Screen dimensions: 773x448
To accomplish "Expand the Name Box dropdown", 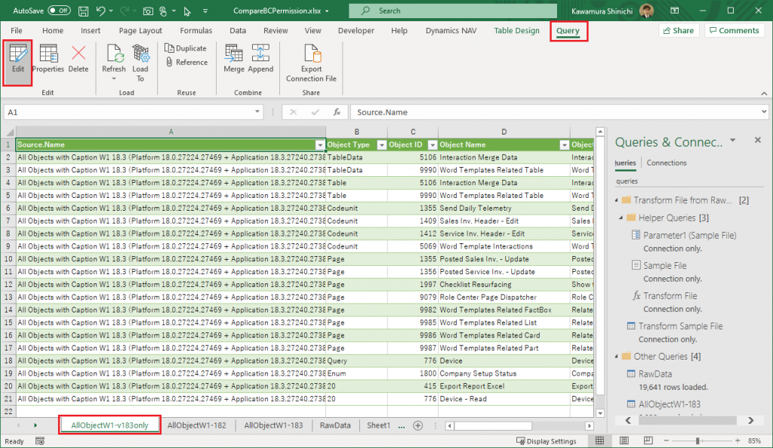I will coord(257,112).
